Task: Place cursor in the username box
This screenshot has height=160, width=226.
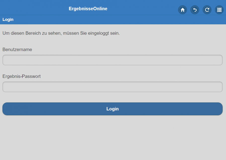Action: pos(112,60)
